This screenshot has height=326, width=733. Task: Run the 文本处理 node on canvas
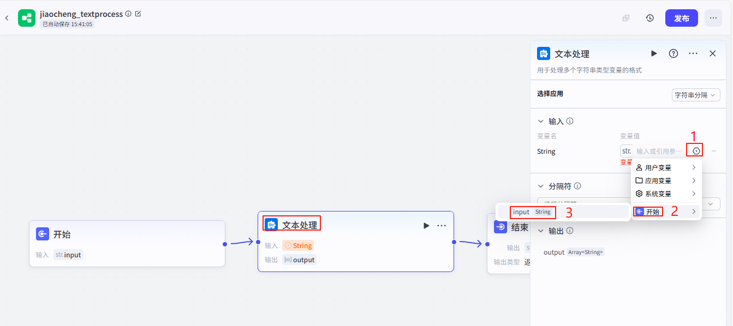point(426,225)
